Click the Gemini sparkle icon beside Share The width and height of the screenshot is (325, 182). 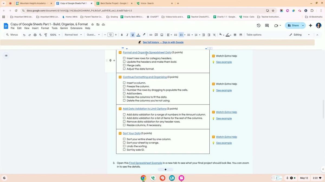point(311,25)
